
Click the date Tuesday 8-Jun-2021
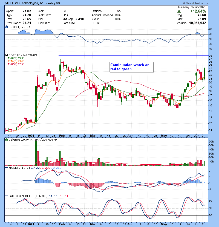tap(192, 7)
